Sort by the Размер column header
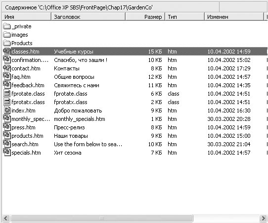The height and width of the screenshot is (223, 268). [x=145, y=17]
